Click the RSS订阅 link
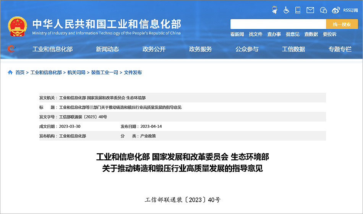This screenshot has width=363, height=214. 350,10
